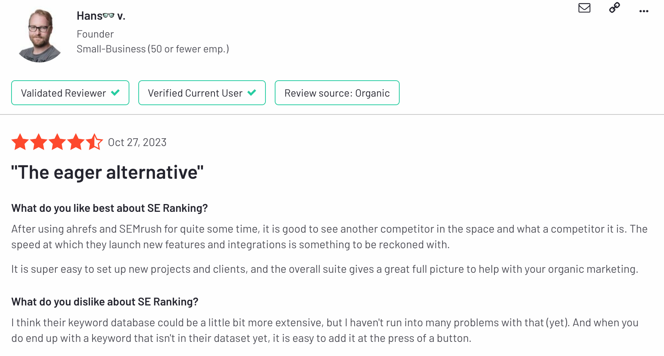This screenshot has width=664, height=356.
Task: Click the first rating star
Action: click(20, 142)
